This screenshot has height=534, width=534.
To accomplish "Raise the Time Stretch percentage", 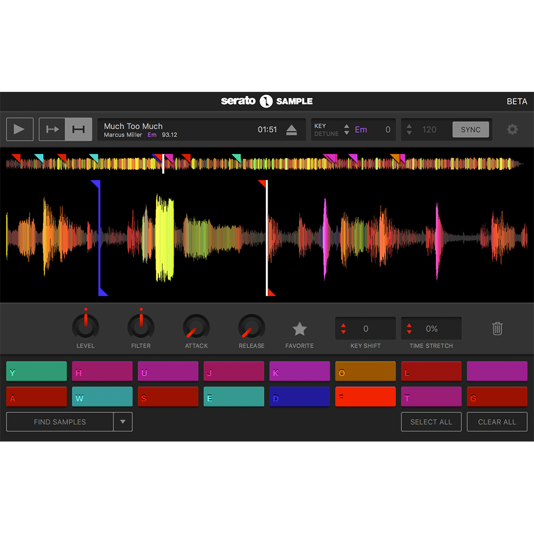I will click(x=409, y=325).
